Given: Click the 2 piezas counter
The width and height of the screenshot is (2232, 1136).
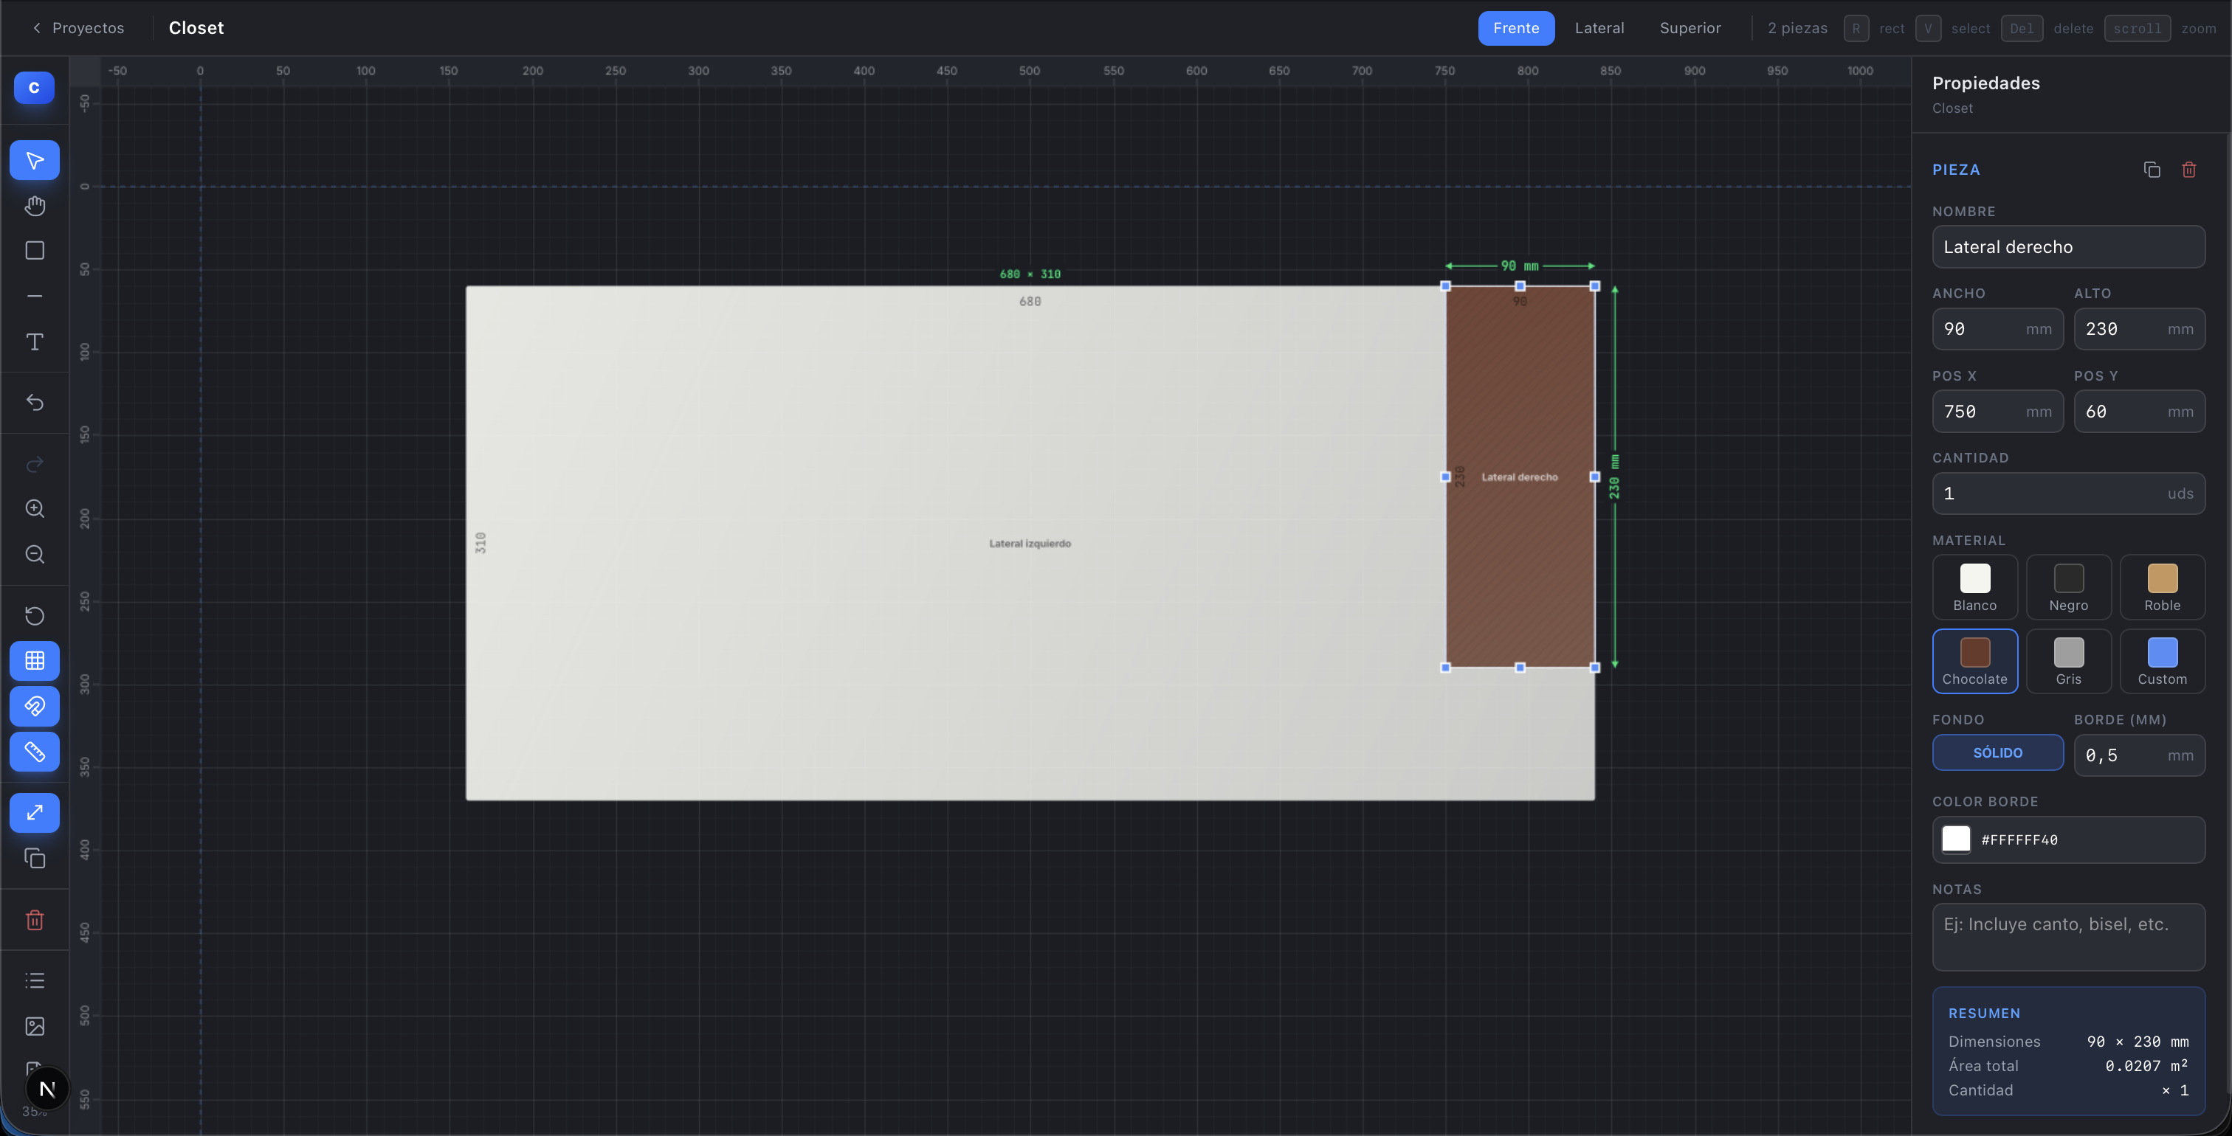Looking at the screenshot, I should [x=1797, y=28].
